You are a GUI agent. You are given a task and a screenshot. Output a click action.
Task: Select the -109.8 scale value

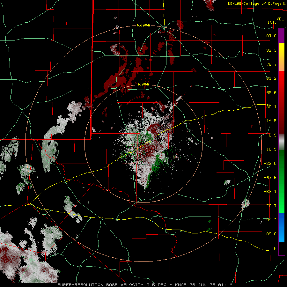click(x=269, y=234)
